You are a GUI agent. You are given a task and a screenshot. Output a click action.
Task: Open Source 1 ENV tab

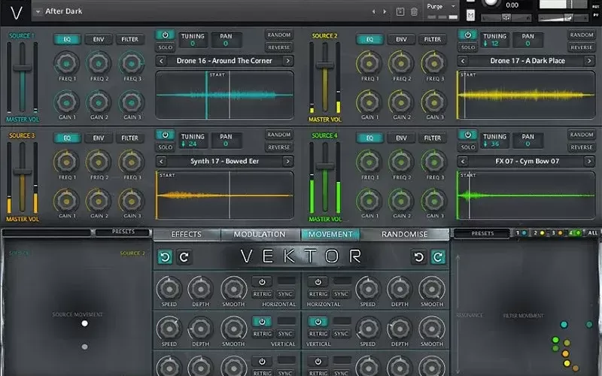tap(99, 39)
